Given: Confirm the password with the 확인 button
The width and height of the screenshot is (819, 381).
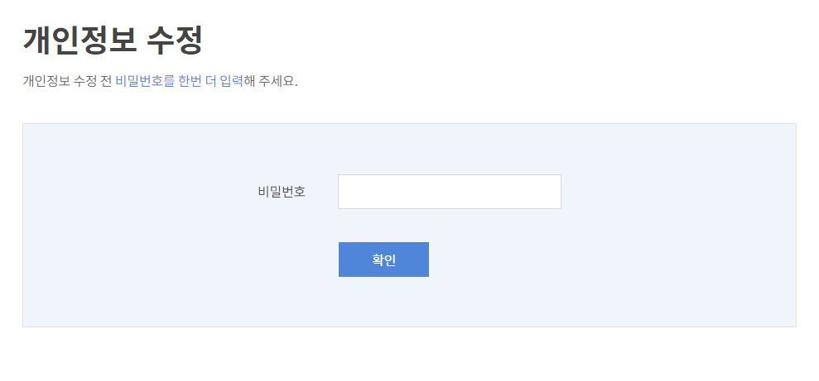Looking at the screenshot, I should 383,260.
